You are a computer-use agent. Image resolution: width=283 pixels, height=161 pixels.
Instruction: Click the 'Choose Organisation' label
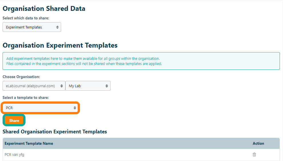(21, 77)
